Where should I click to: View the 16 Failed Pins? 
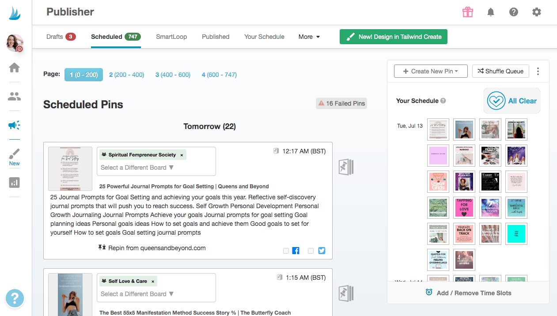tap(341, 103)
